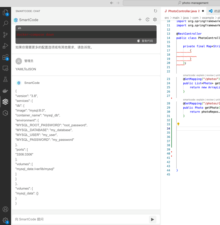Click 'review' code lens above /photos mapping
The image size is (220, 225).
pos(210,75)
